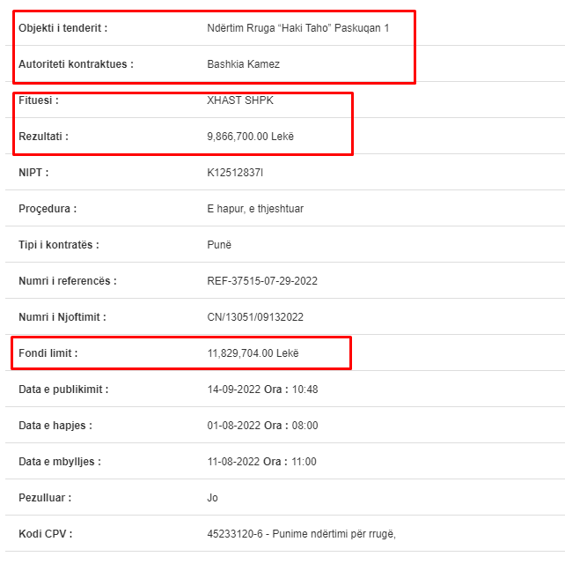Screen dimensions: 565x564
Task: Select the procedure text "E hapur, e thjeshtuar"
Action: coord(255,209)
